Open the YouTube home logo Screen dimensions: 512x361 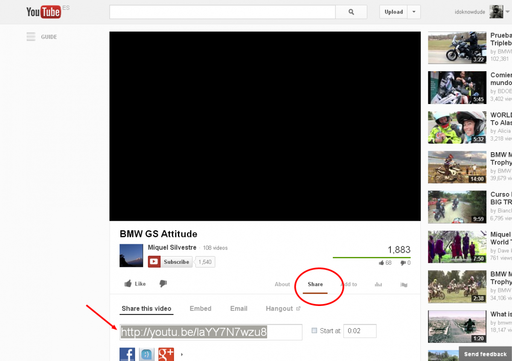pyautogui.click(x=43, y=12)
